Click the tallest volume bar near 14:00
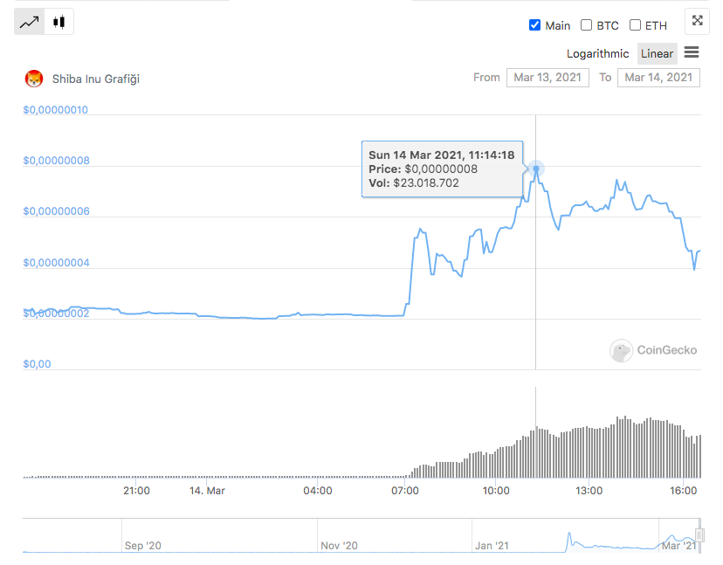This screenshot has width=723, height=565. [x=625, y=446]
